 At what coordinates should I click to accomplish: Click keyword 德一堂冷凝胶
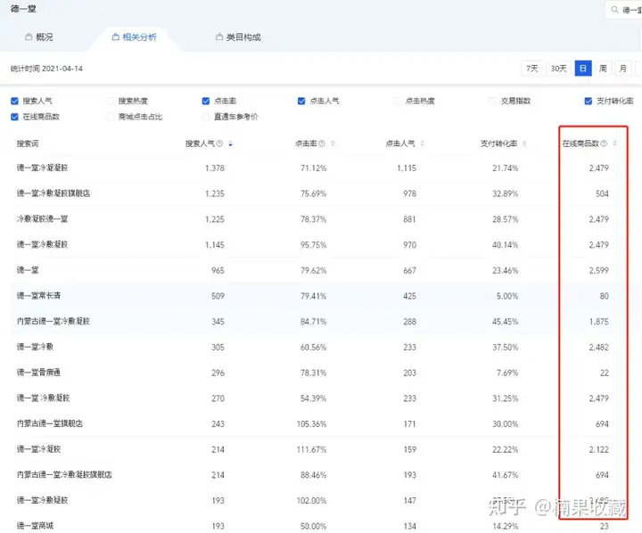pos(38,449)
